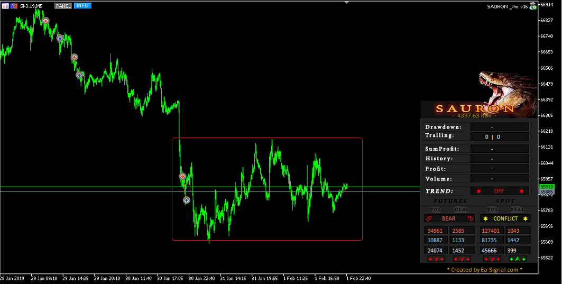Click the blue and red trade icon beside the symbol

click(x=14, y=6)
